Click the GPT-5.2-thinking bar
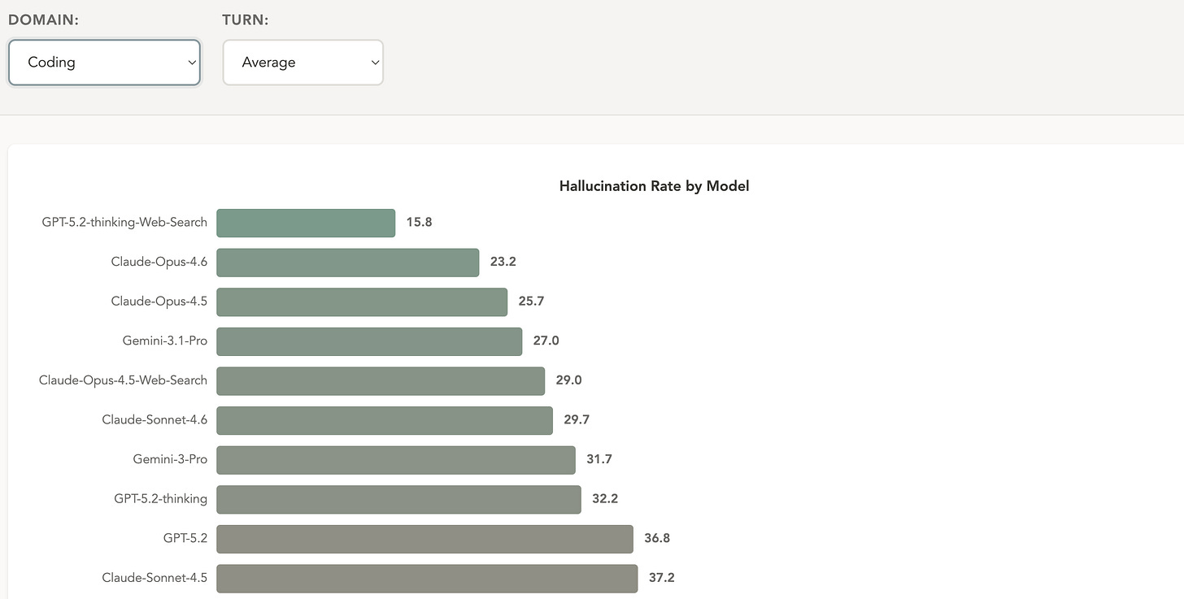Viewport: 1184px width, 599px height. click(398, 499)
